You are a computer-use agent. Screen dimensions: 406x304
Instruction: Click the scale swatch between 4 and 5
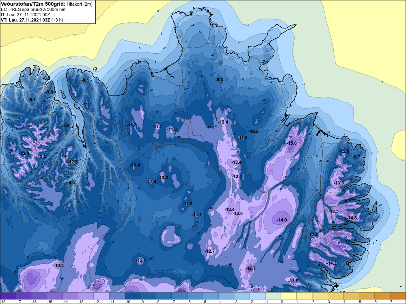(x=351, y=296)
